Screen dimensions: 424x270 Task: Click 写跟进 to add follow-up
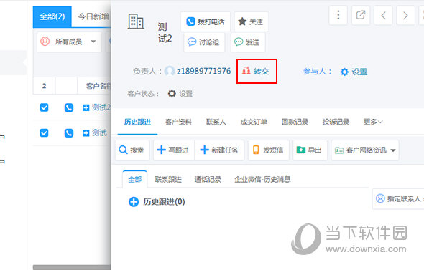(x=174, y=150)
